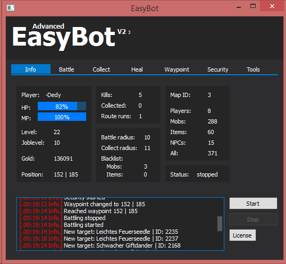Click the Advanced EasyBot V2 logo
The height and width of the screenshot is (264, 286).
point(71,37)
